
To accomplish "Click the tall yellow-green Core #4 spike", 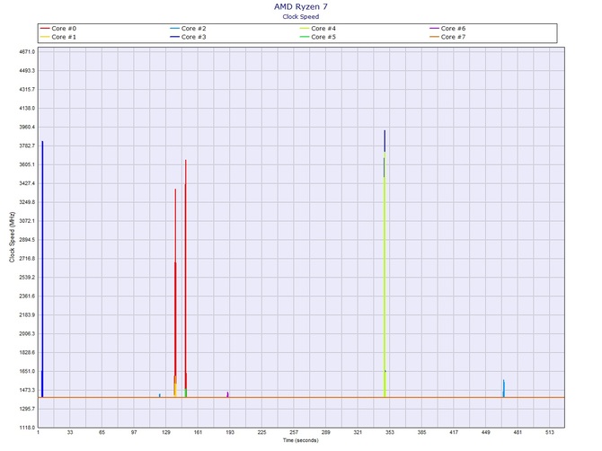I will (x=385, y=277).
